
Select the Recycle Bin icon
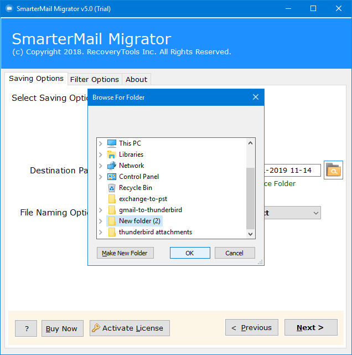112,188
